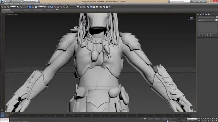This screenshot has height=122, width=218.
Task: Click the help search field
Action: click(x=180, y=1)
